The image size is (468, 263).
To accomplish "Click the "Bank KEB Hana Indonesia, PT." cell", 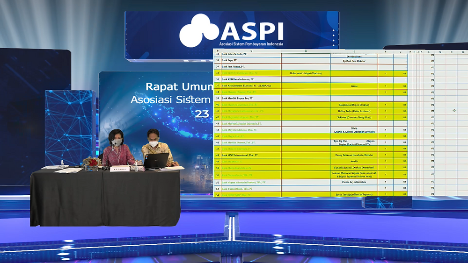I will coord(251,79).
